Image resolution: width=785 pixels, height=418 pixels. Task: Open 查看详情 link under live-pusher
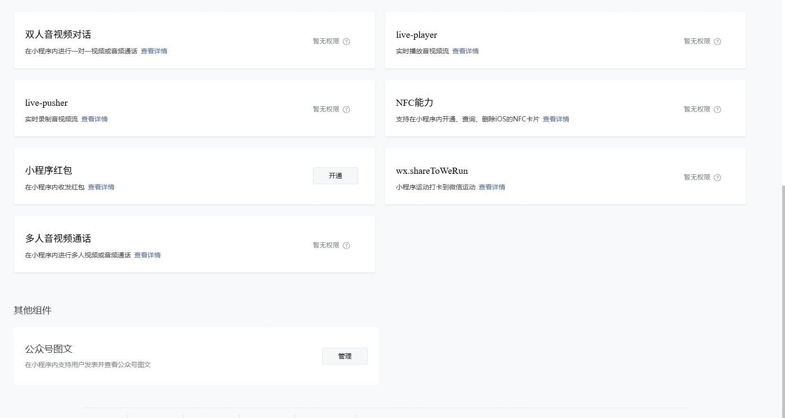pos(95,119)
